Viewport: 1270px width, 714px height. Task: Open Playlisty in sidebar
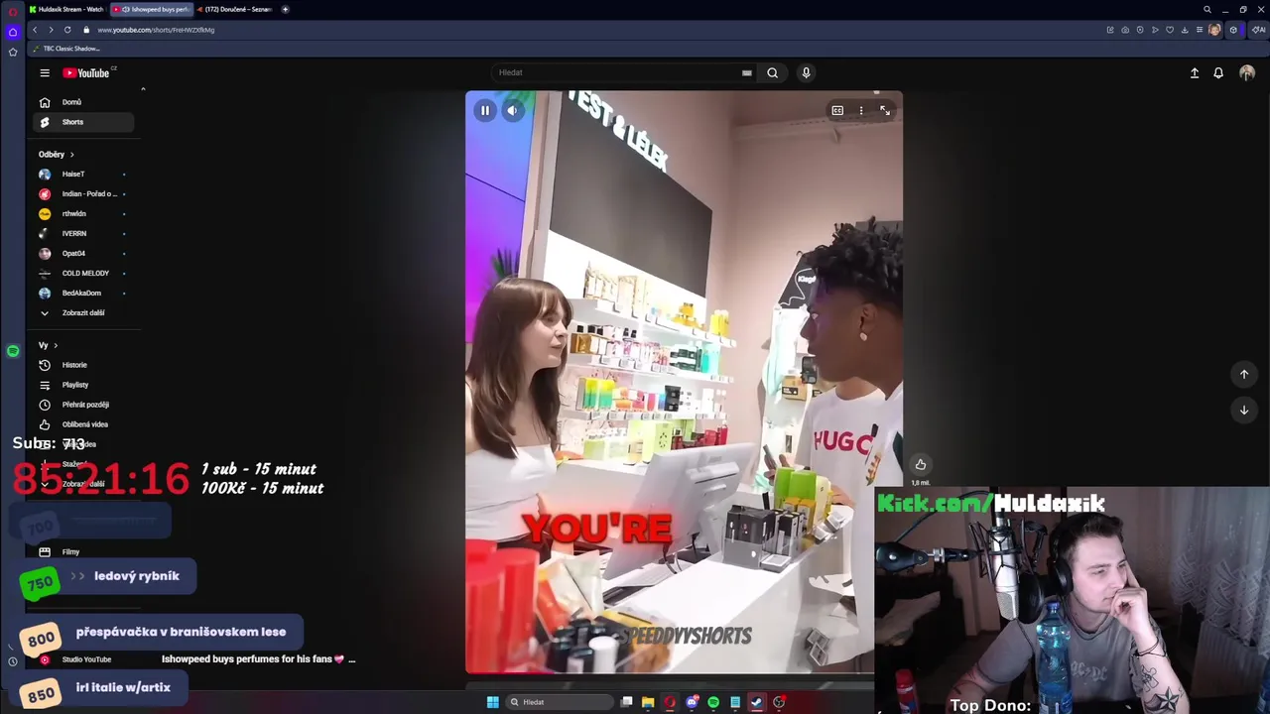83,385
